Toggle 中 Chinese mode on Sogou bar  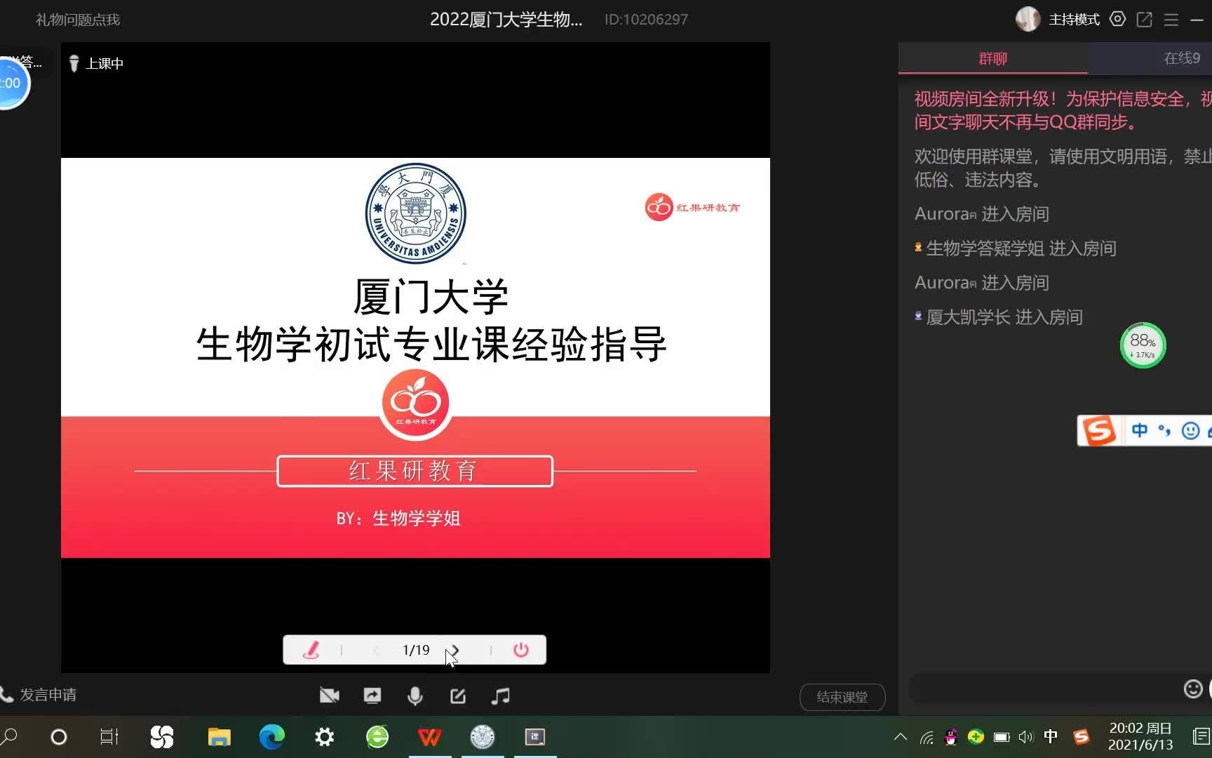coord(1139,430)
